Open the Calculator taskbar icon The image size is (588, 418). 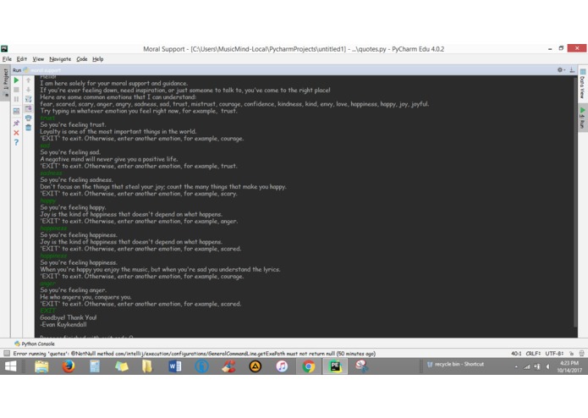(x=95, y=366)
